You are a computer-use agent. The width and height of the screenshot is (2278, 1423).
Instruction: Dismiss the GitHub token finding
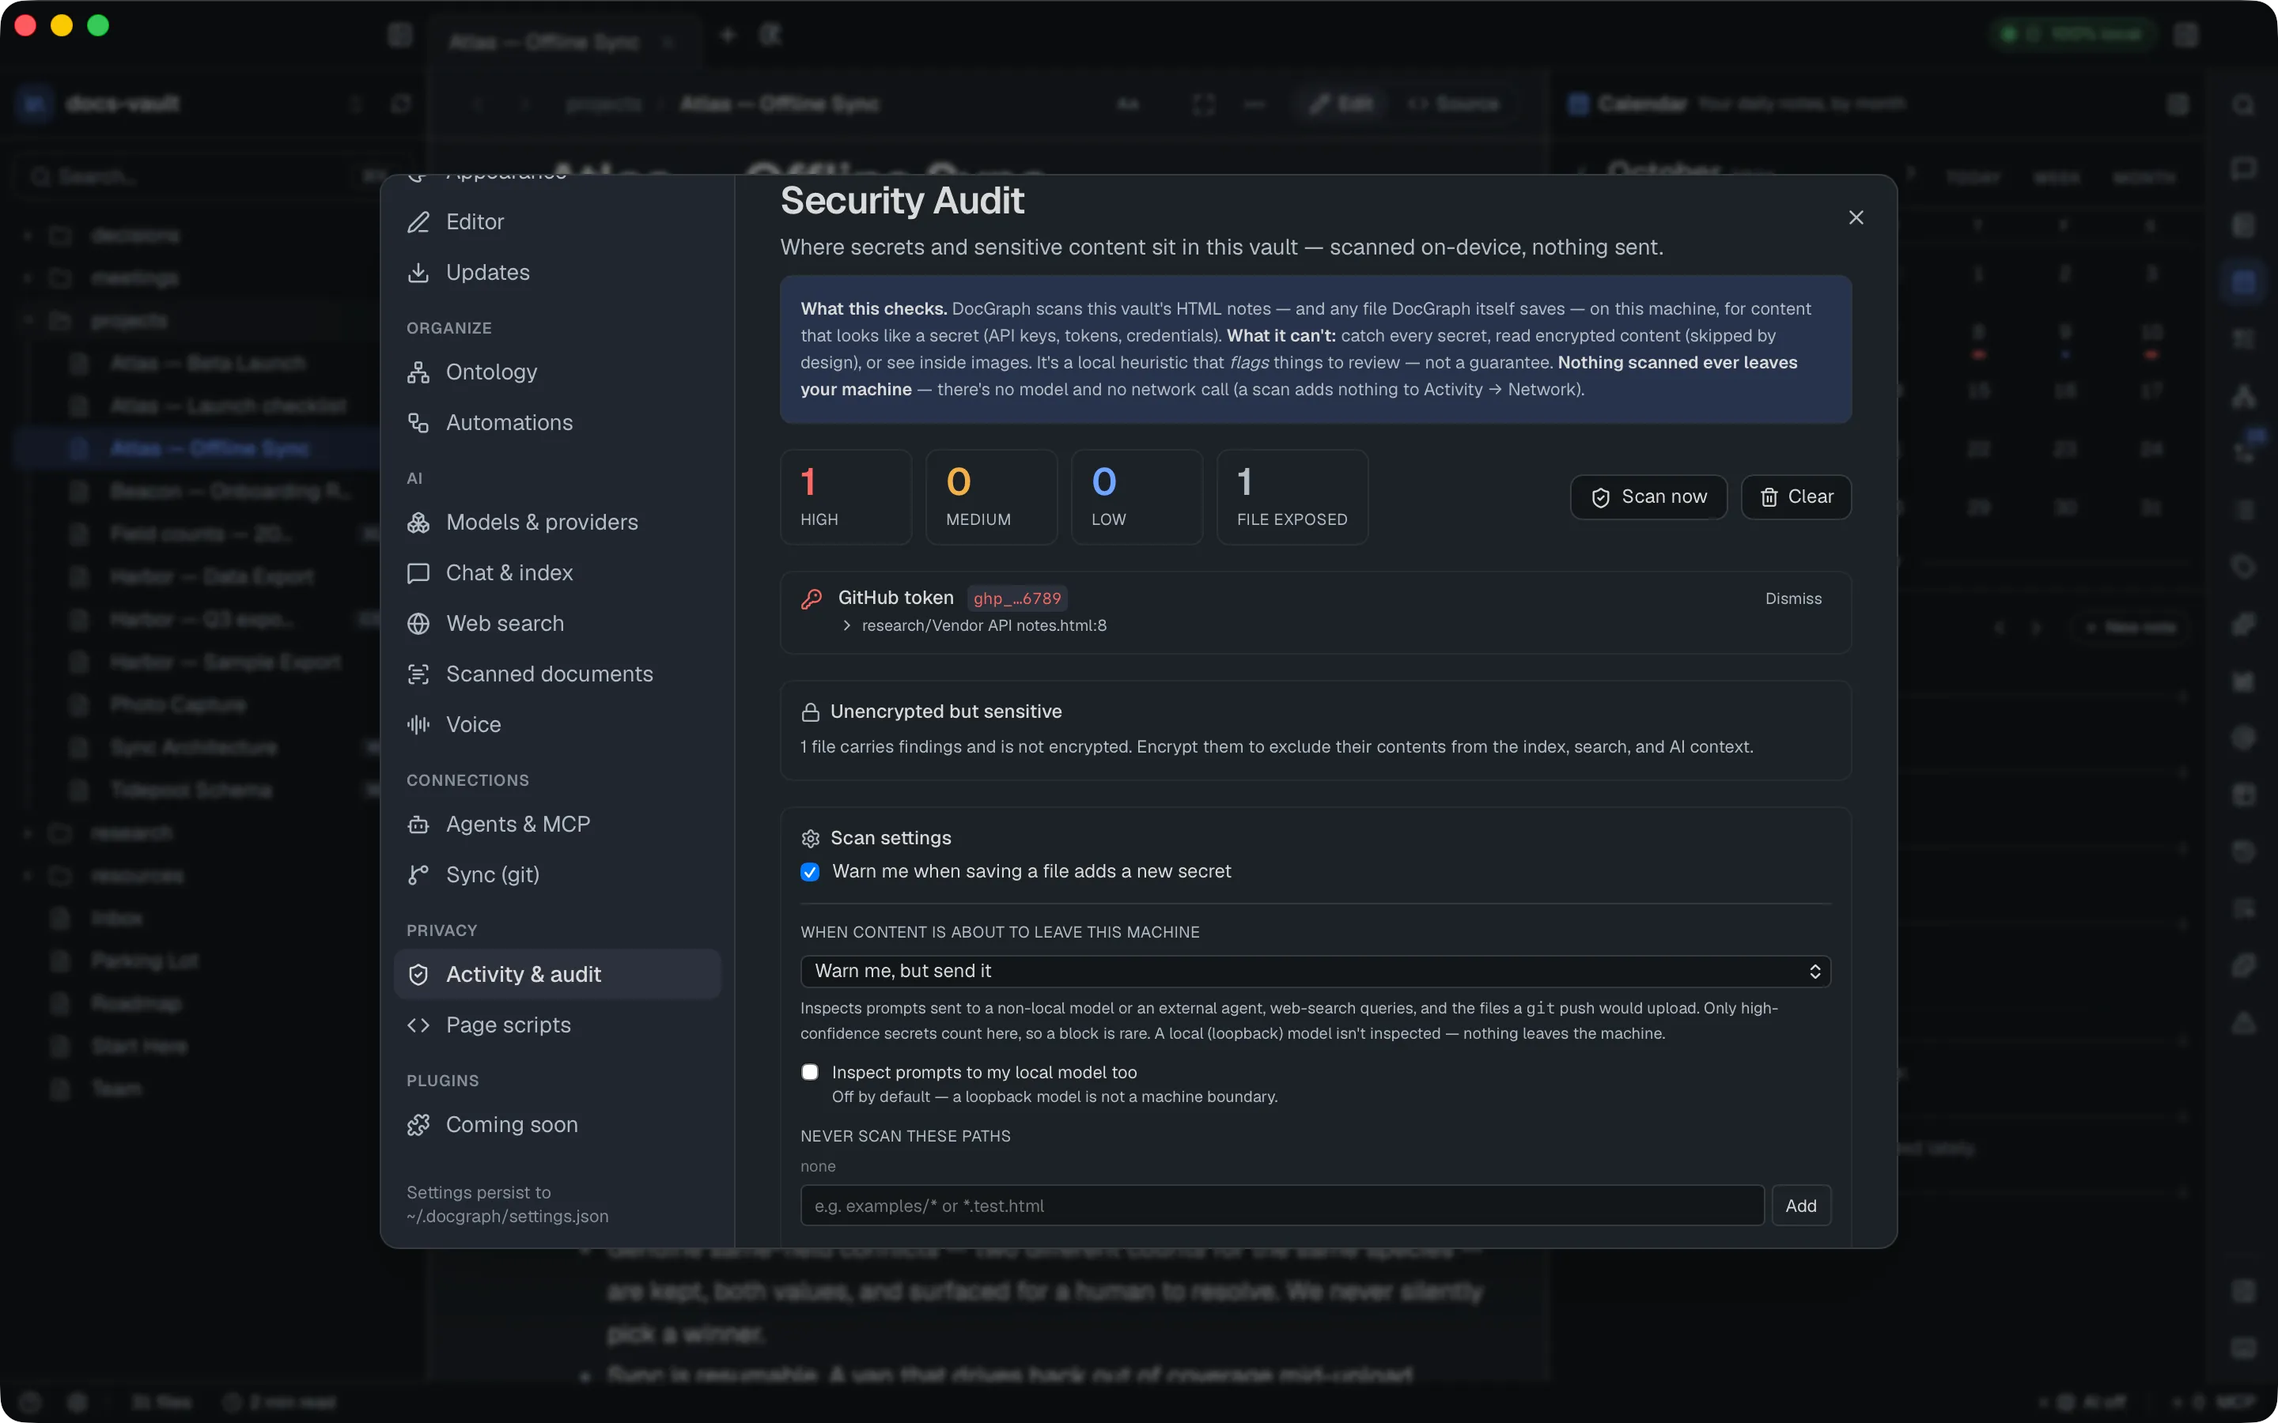click(1793, 598)
